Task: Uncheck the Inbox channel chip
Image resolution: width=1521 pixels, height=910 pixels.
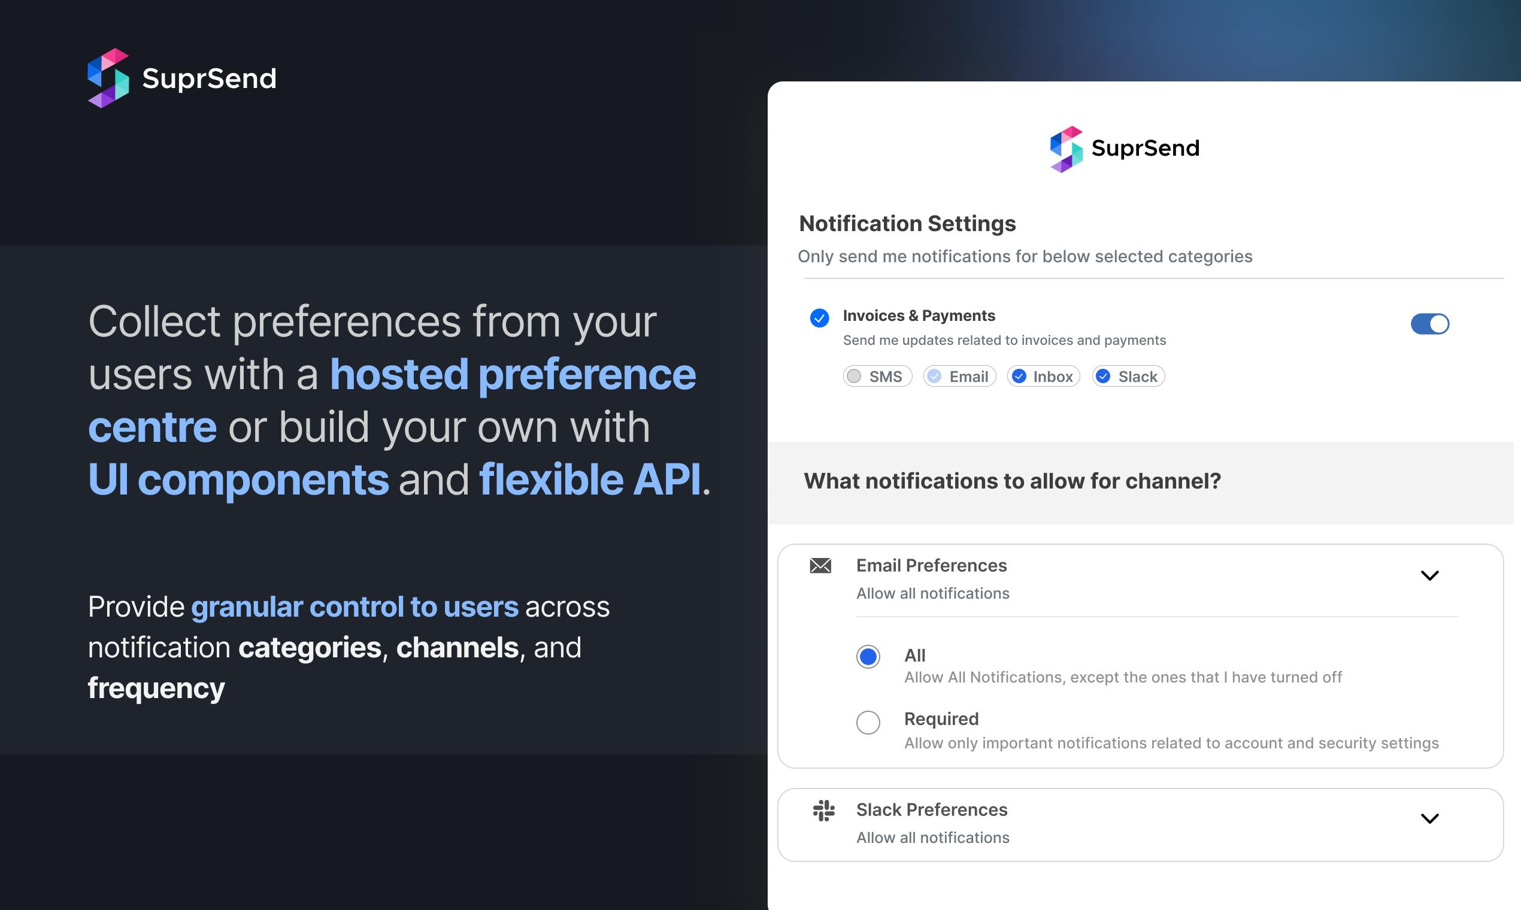Action: [x=1043, y=377]
